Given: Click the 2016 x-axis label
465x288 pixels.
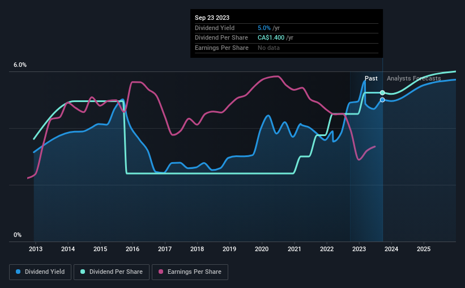Looking at the screenshot, I should 133,249.
